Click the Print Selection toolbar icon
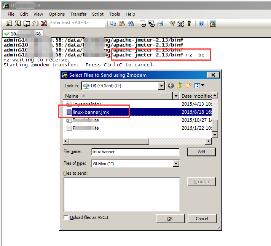This screenshot has width=271, height=246. [x=151, y=23]
